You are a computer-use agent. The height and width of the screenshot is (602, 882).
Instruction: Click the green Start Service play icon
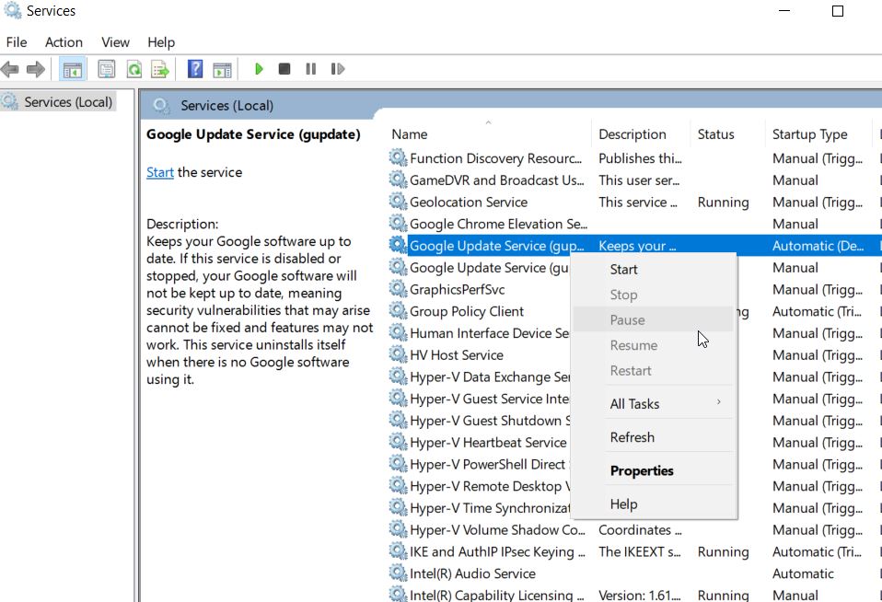259,69
